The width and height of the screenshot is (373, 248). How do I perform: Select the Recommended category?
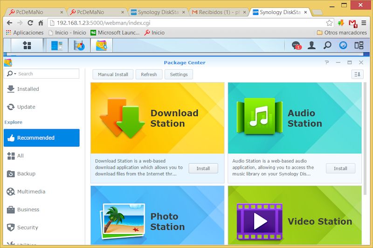coord(41,138)
